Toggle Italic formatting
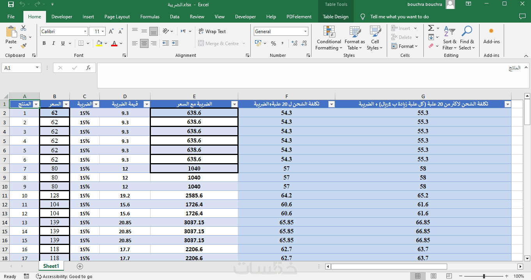Viewport: 531px width, 280px height. (53, 43)
